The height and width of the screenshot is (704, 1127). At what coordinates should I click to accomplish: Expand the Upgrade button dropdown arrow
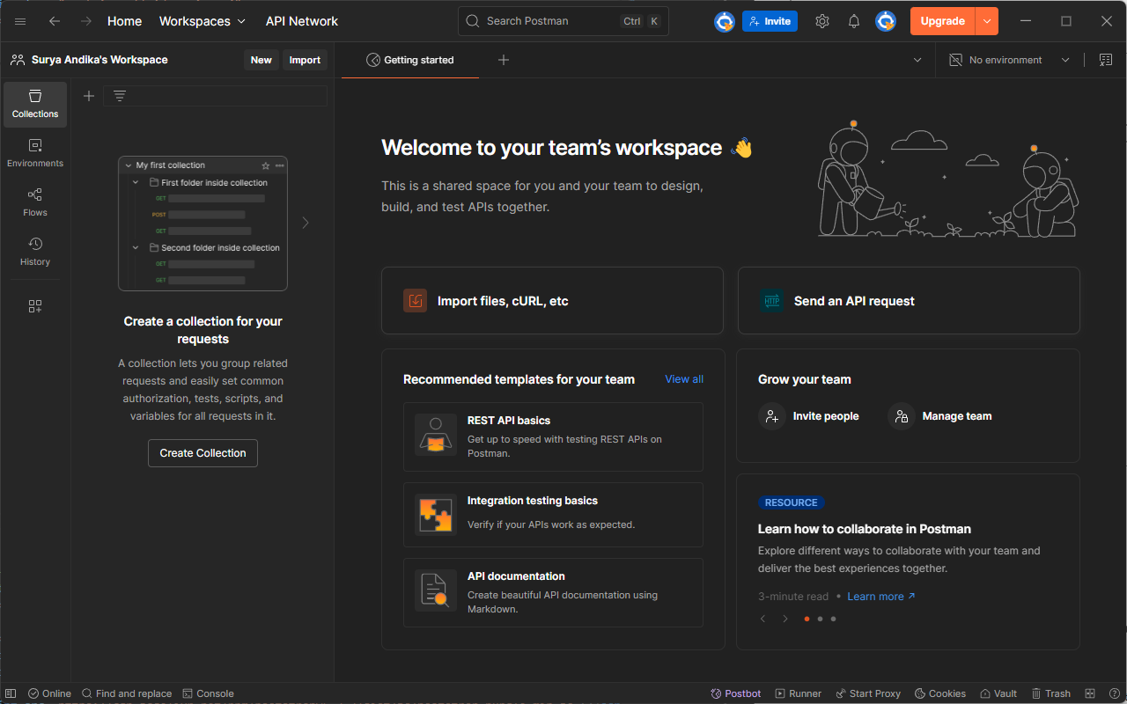pos(987,21)
